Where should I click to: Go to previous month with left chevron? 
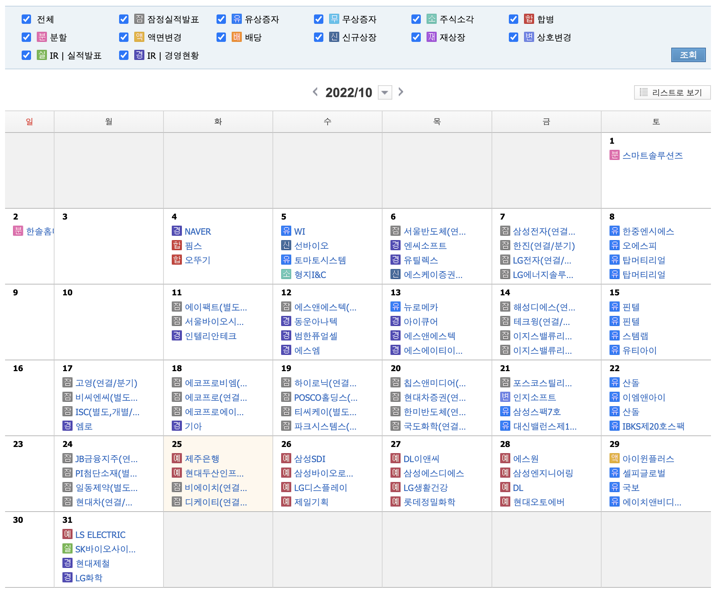pyautogui.click(x=315, y=92)
